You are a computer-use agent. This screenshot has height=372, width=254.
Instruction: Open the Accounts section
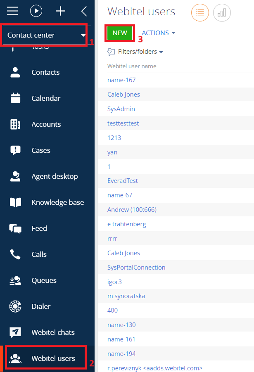point(46,124)
